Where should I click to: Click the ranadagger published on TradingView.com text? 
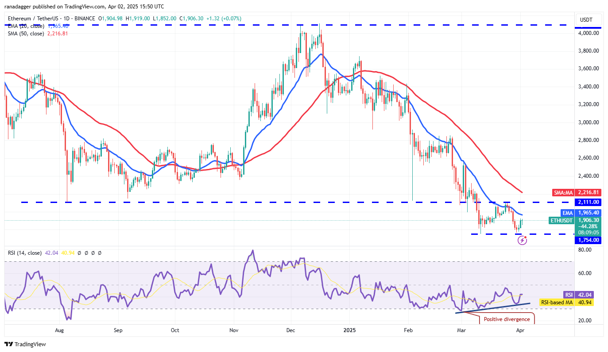[x=84, y=6]
